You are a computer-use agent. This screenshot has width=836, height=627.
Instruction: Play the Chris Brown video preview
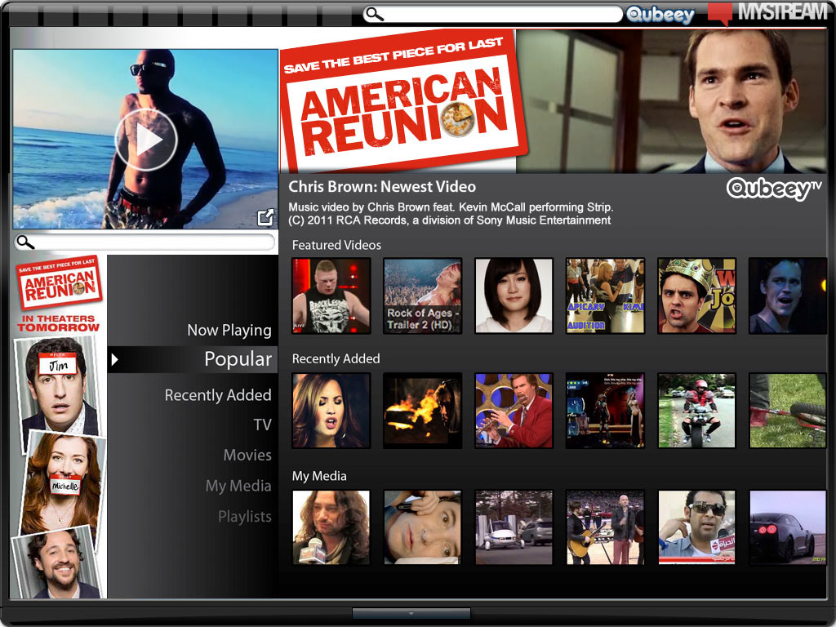click(146, 140)
